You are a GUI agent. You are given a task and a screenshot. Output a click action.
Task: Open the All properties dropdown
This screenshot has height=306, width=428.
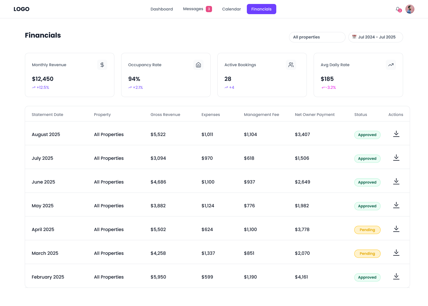coord(317,37)
